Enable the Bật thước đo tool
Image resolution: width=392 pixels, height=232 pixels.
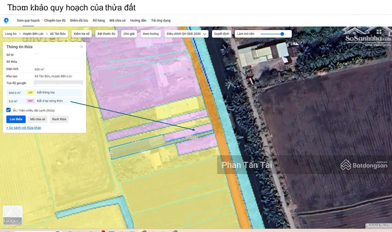[x=106, y=34]
